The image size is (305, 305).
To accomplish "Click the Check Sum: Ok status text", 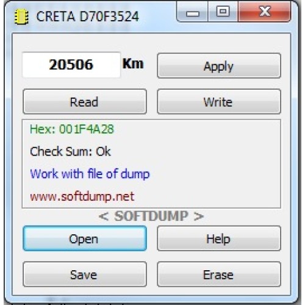I will (x=70, y=151).
